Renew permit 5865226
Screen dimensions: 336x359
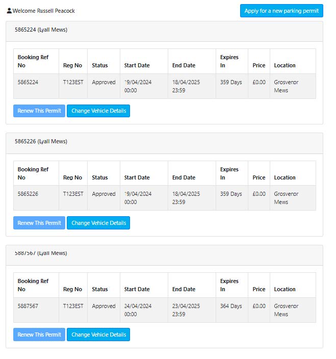point(39,223)
